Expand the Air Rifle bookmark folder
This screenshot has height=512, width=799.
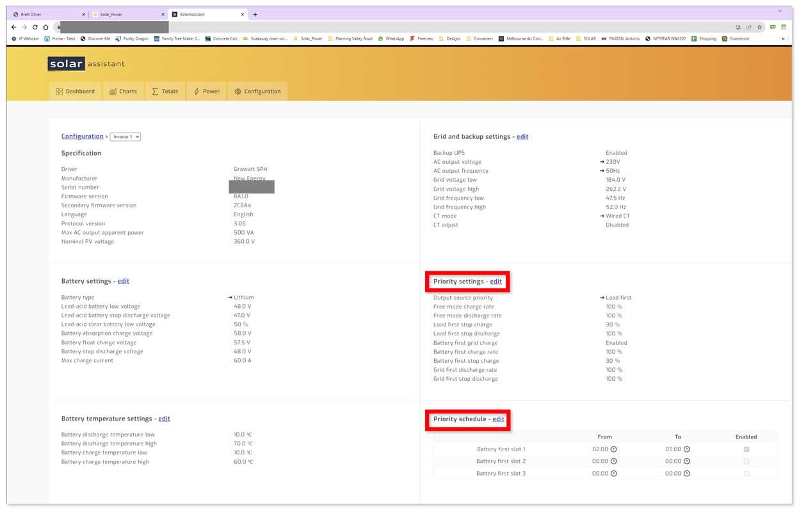[559, 38]
